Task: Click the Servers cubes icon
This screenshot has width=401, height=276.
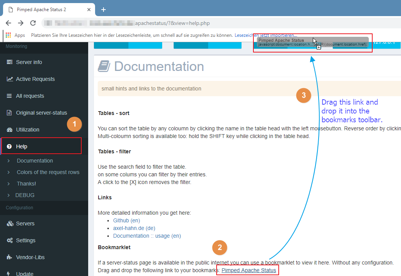Action: click(10, 223)
